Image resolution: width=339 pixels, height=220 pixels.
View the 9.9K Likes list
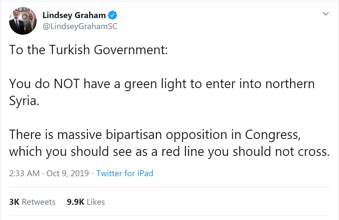[86, 202]
